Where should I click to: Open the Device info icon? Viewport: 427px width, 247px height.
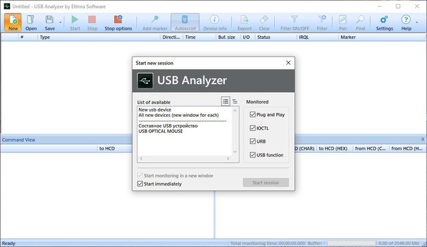pos(215,22)
